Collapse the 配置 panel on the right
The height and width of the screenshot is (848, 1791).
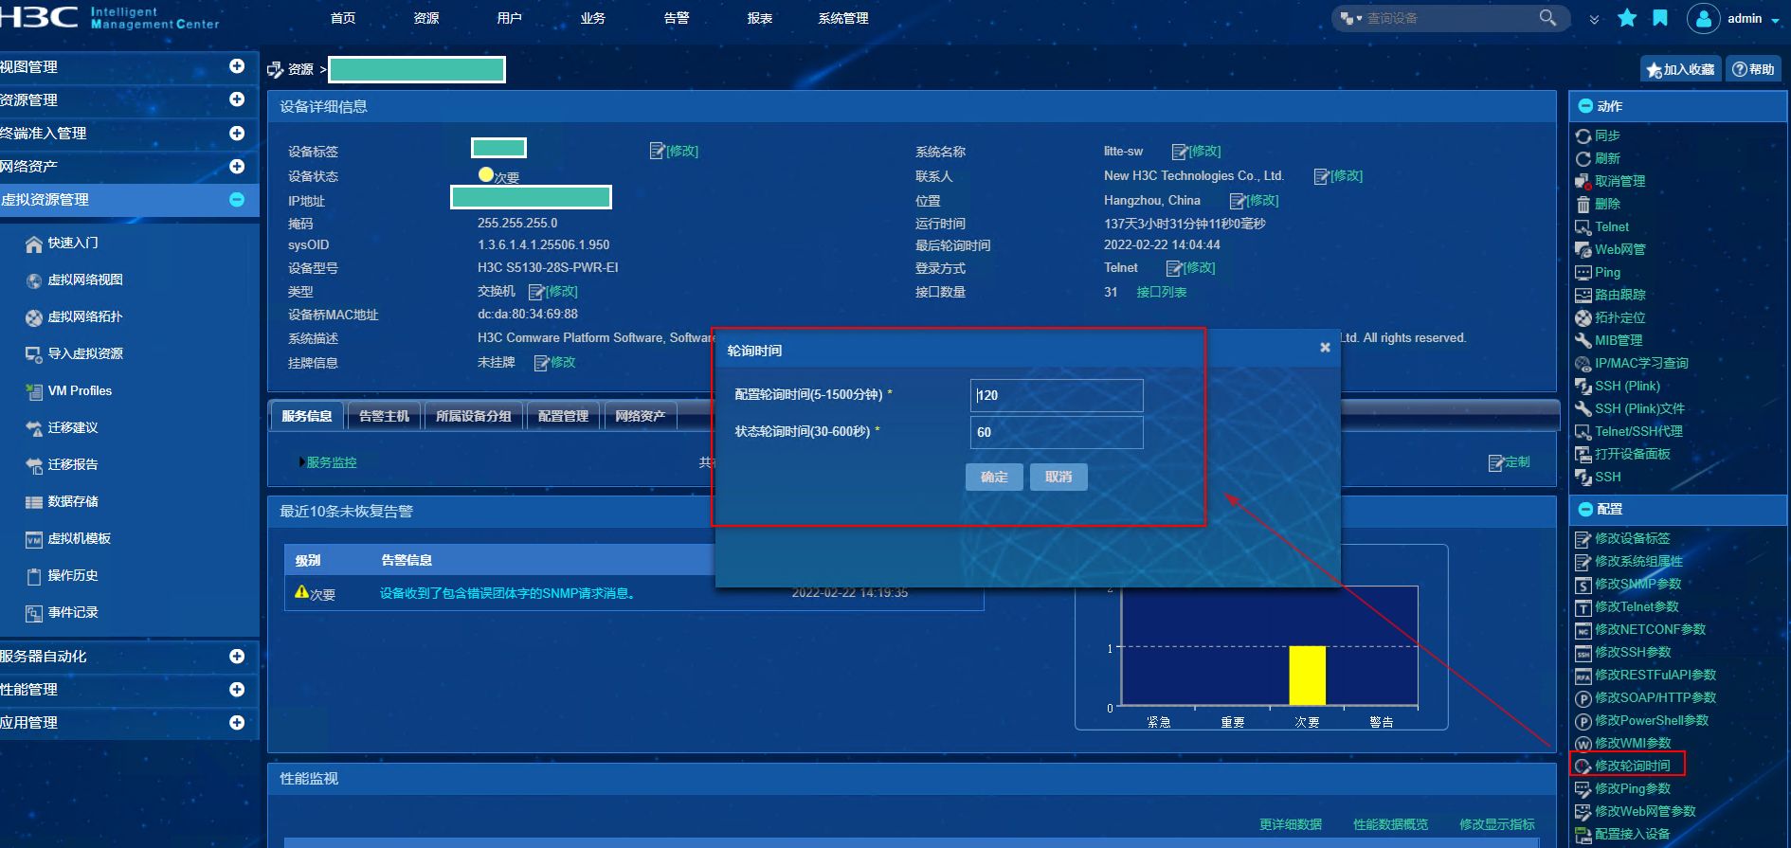click(x=1585, y=509)
